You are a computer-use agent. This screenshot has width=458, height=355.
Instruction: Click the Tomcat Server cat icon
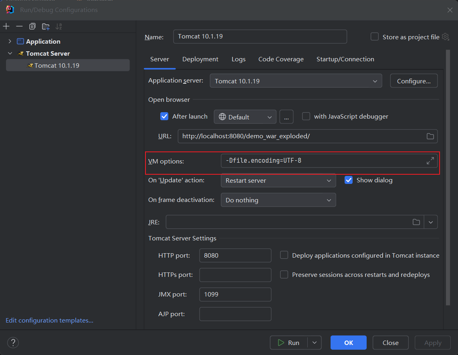coord(20,53)
